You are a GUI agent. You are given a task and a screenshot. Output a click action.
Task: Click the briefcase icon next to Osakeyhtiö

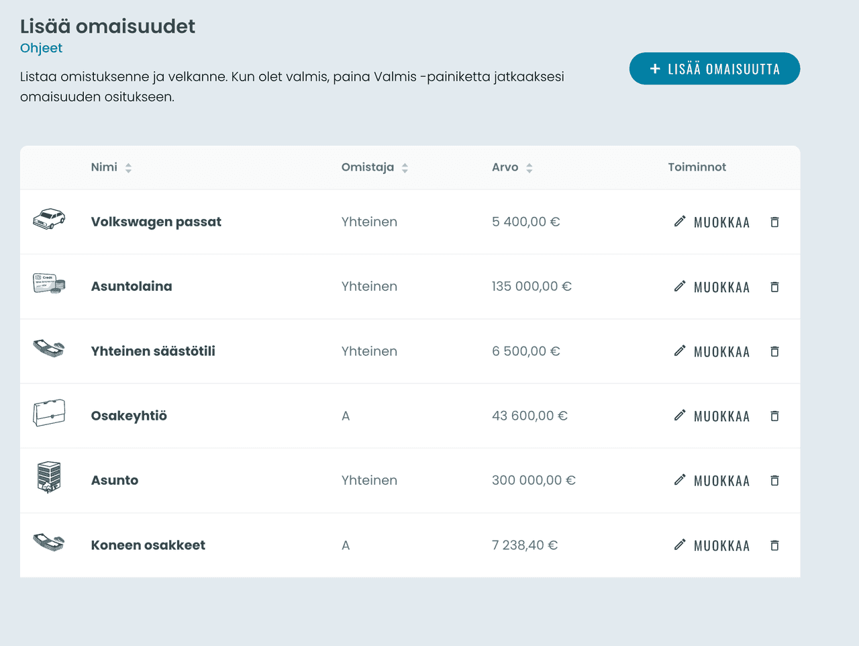[49, 413]
